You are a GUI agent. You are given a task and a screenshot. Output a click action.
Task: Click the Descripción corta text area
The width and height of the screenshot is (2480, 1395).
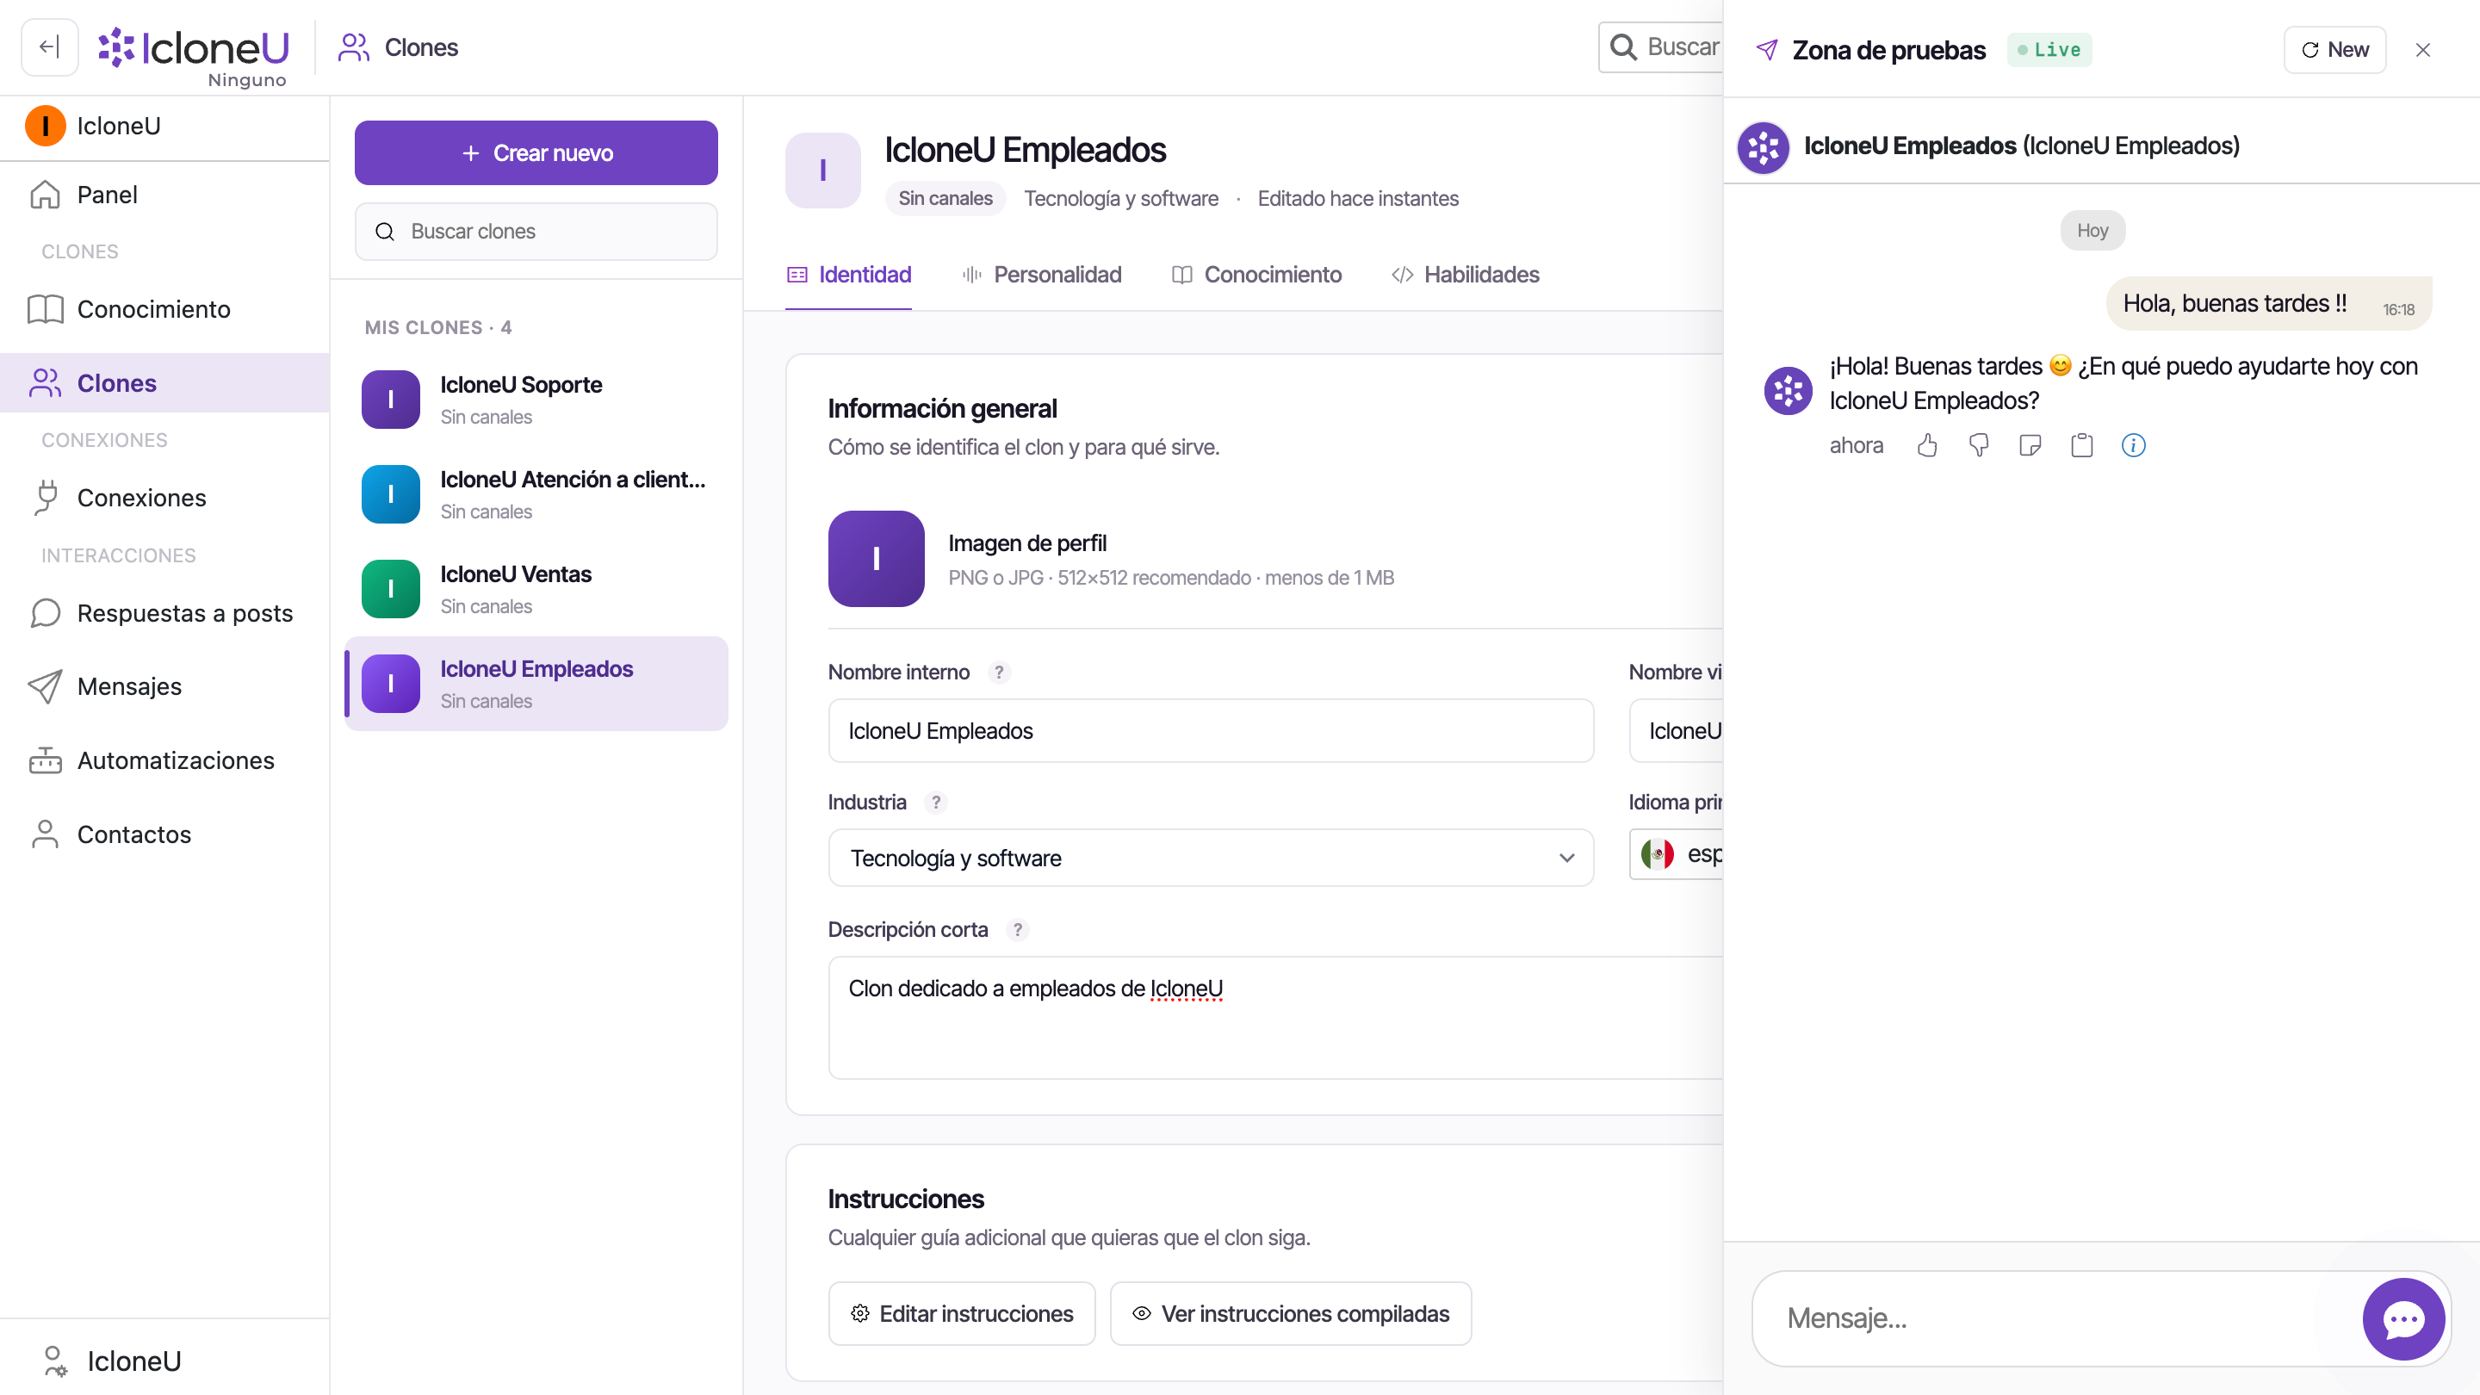(1275, 1018)
